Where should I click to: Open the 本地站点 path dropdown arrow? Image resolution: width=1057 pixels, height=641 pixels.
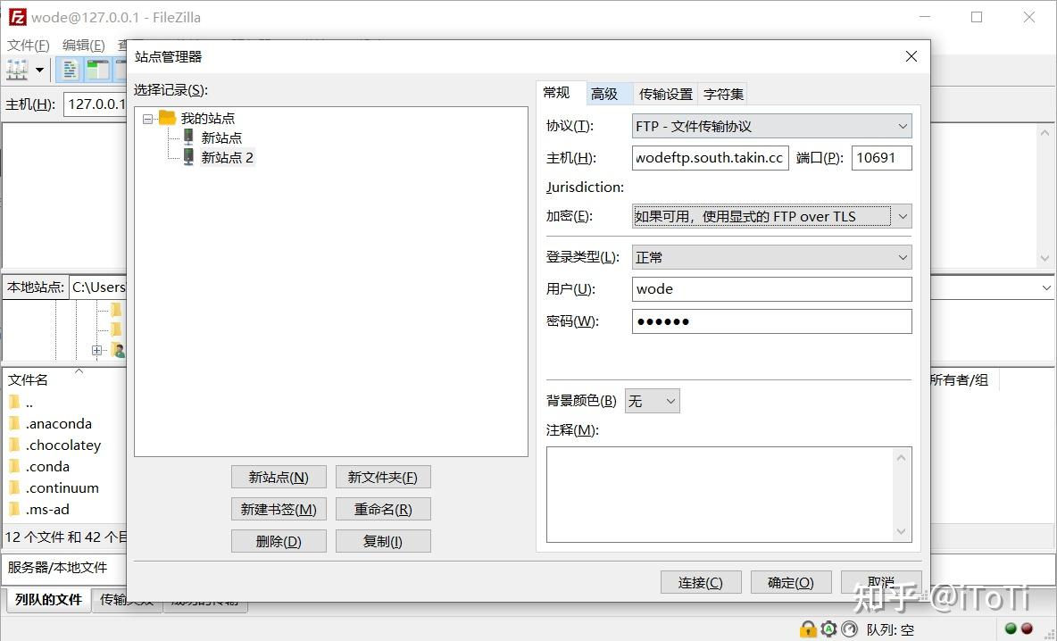[x=1046, y=287]
